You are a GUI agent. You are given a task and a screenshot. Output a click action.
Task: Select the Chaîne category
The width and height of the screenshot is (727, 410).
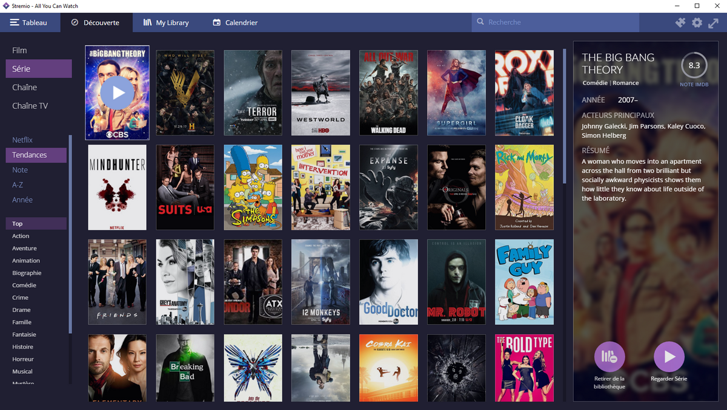click(x=39, y=87)
